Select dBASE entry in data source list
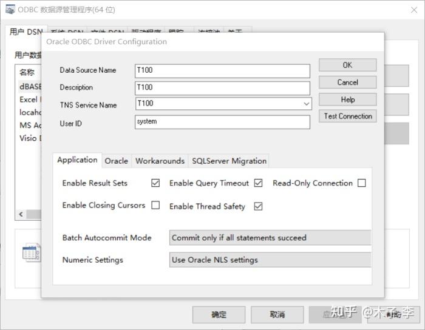Viewport: 425px width, 330px height. pos(30,87)
